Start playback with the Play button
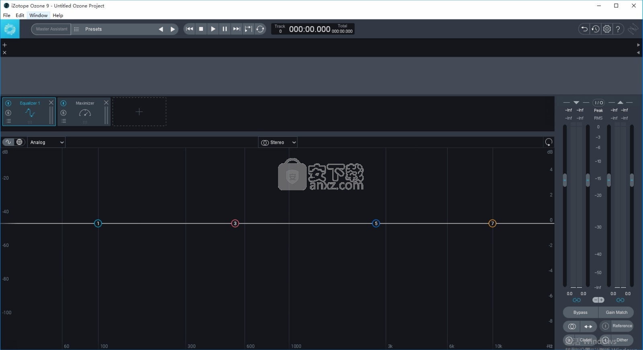 tap(213, 29)
